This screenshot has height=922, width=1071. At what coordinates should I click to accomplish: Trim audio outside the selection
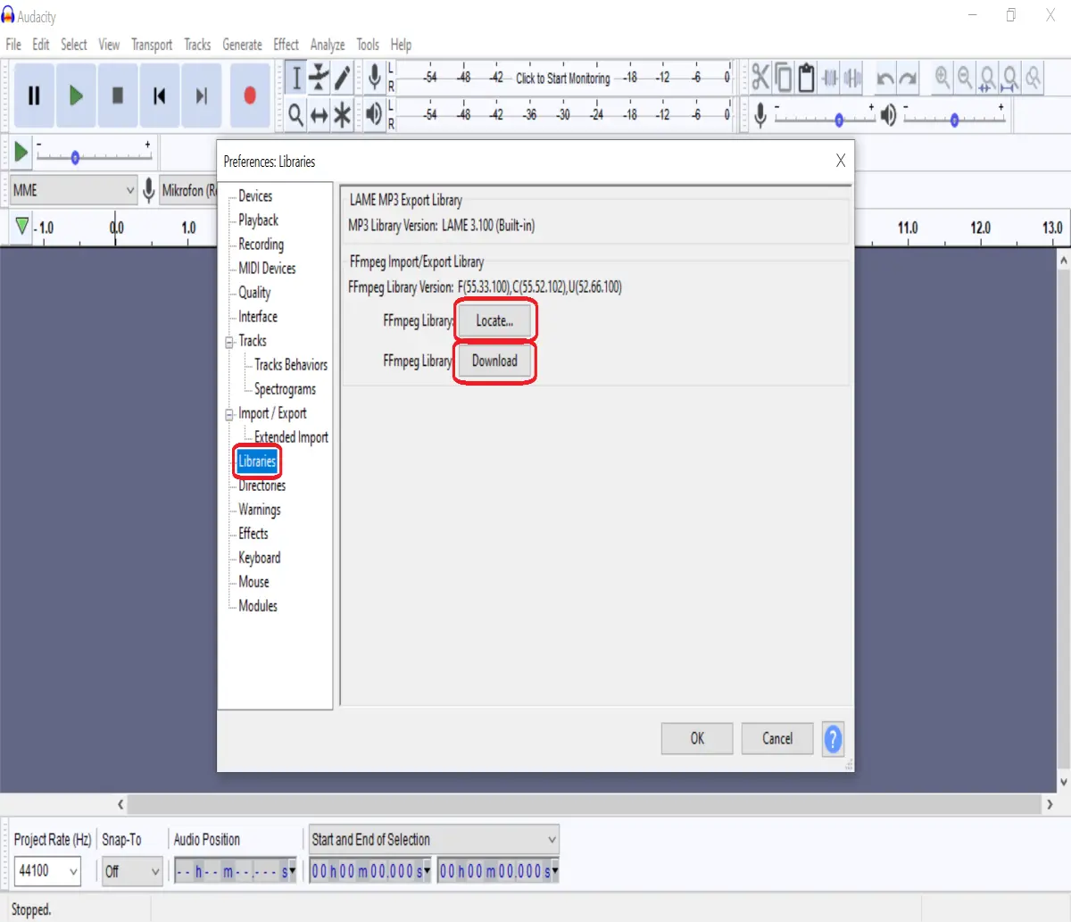point(830,79)
